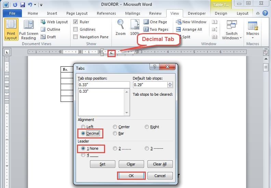Click the 100% zoom icon

point(134,25)
